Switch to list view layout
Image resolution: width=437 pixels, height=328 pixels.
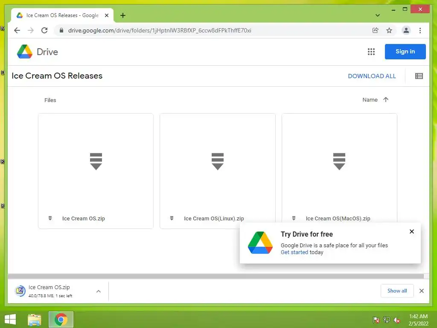[419, 76]
